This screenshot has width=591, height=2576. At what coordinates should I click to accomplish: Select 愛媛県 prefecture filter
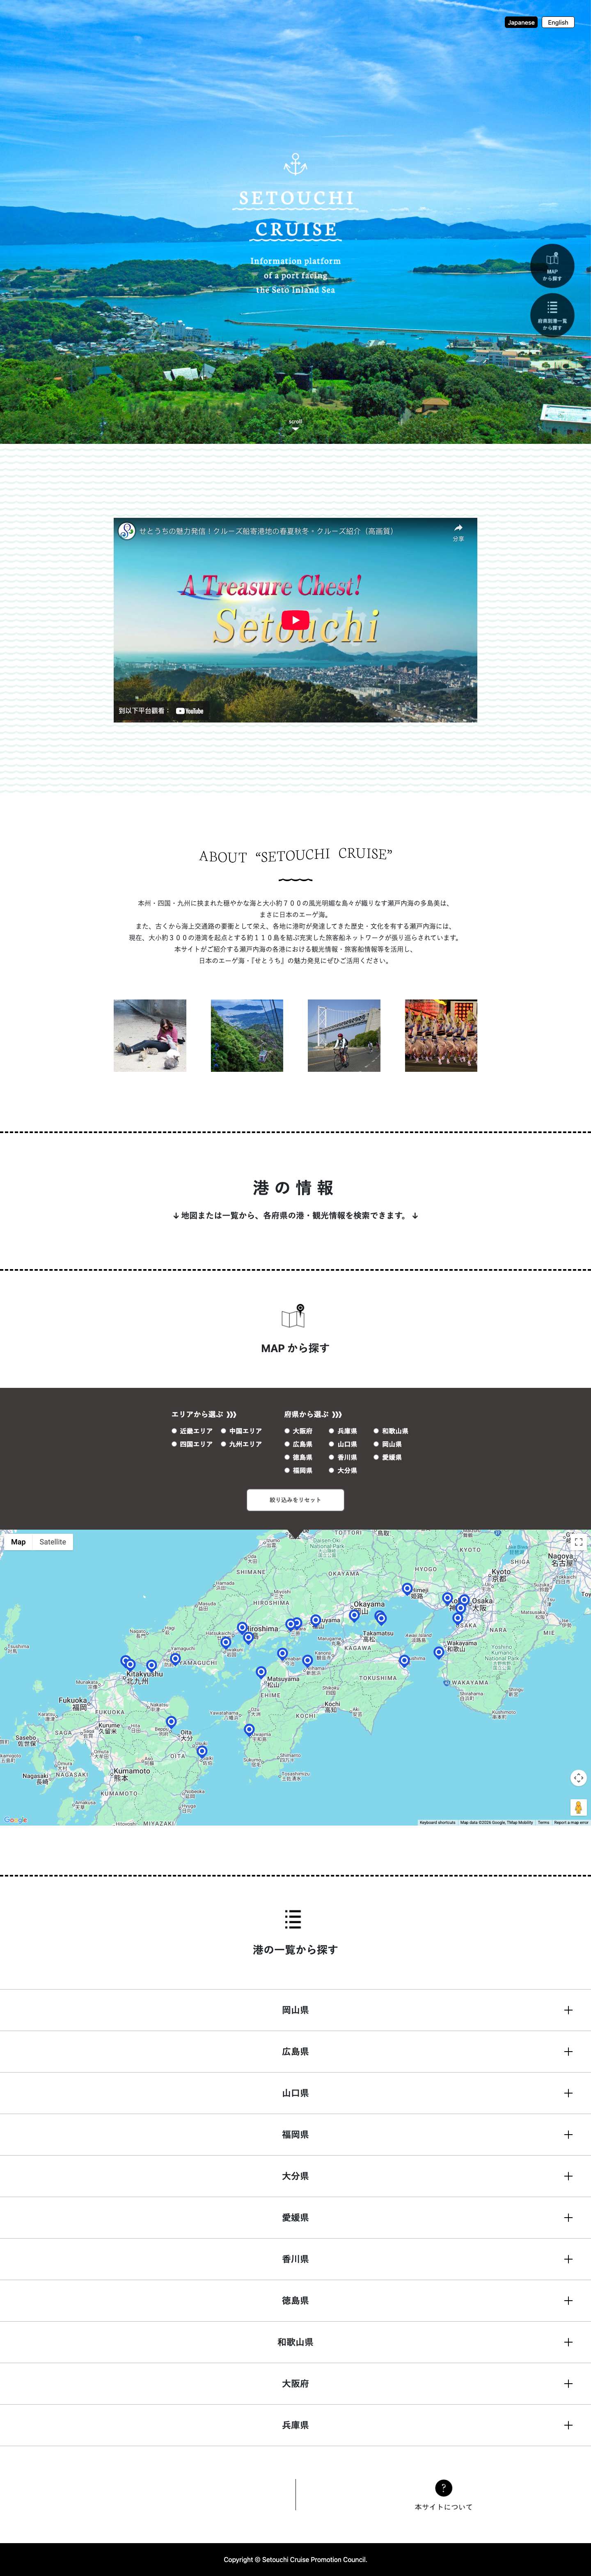388,1457
